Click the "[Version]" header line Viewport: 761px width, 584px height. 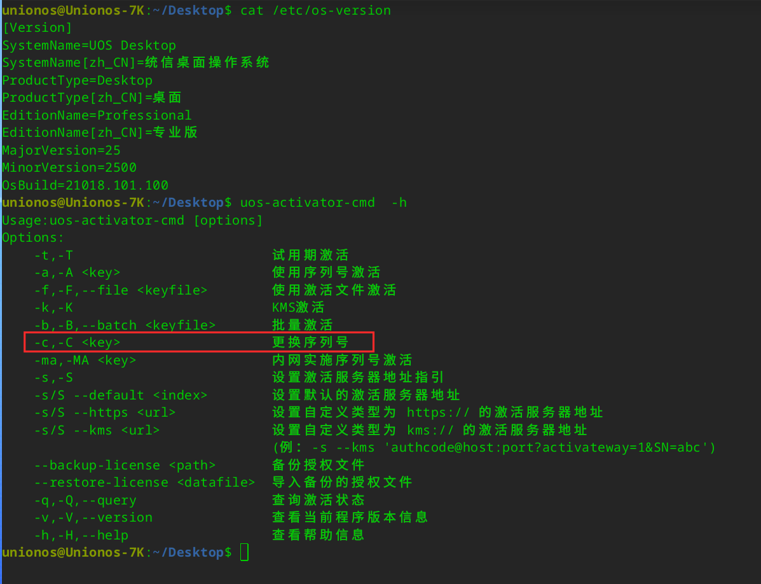coord(38,27)
